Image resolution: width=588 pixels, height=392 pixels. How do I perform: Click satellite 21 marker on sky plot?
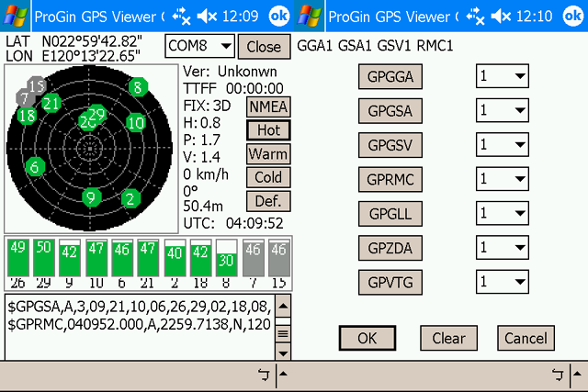[x=51, y=104]
